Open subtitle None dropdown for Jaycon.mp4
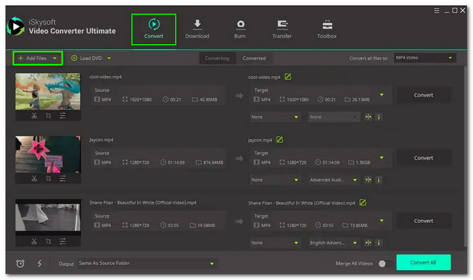This screenshot has height=280, width=473. pyautogui.click(x=274, y=180)
